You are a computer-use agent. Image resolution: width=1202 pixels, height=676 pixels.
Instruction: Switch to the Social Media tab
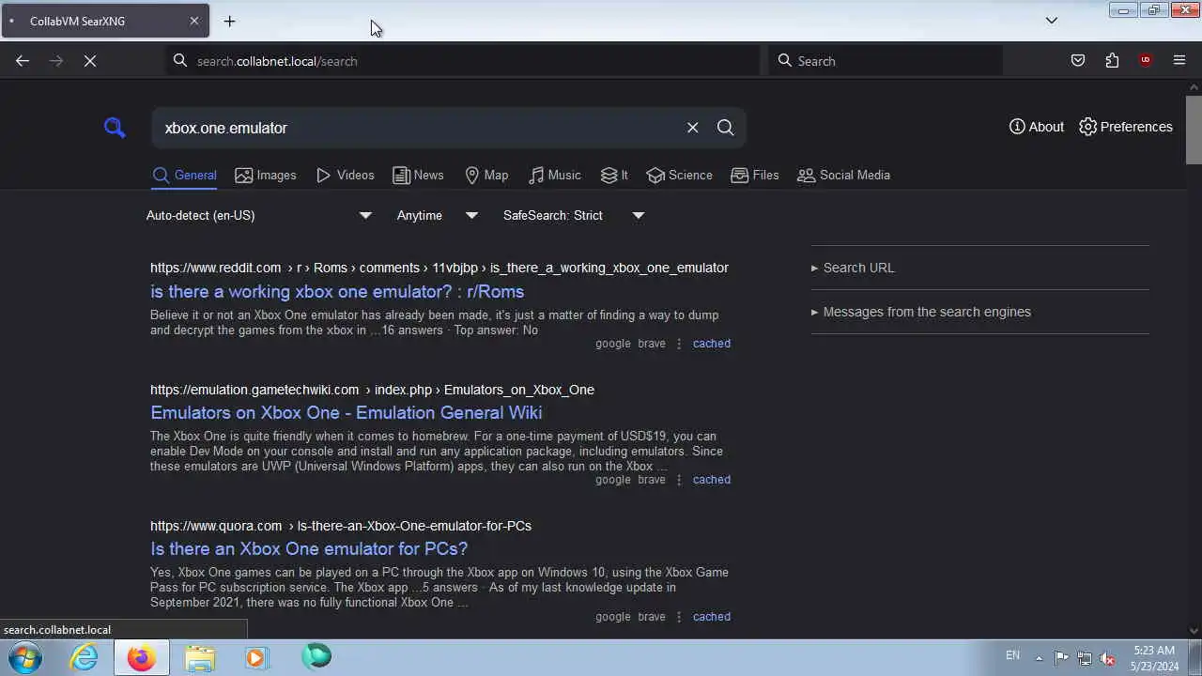(843, 176)
